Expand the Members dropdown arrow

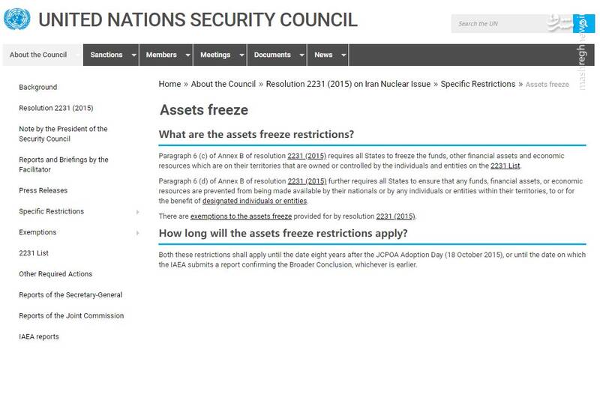point(187,55)
